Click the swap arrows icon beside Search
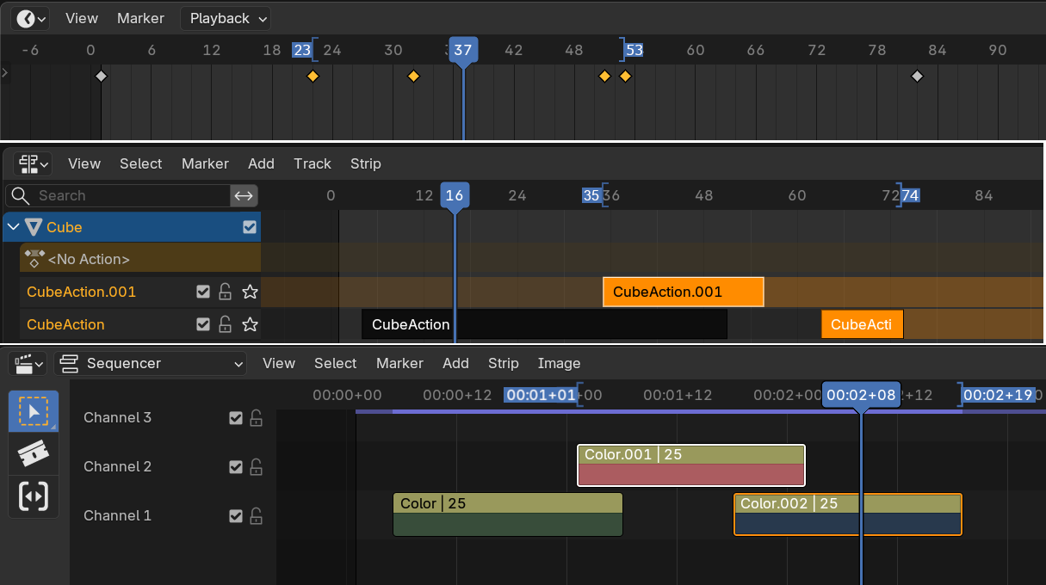Screen dimensions: 1046x585 (244, 196)
